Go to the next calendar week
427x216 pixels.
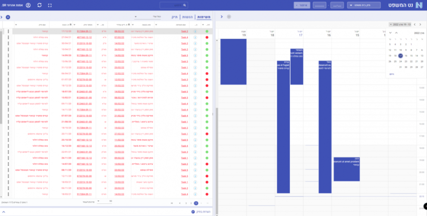(x=415, y=25)
